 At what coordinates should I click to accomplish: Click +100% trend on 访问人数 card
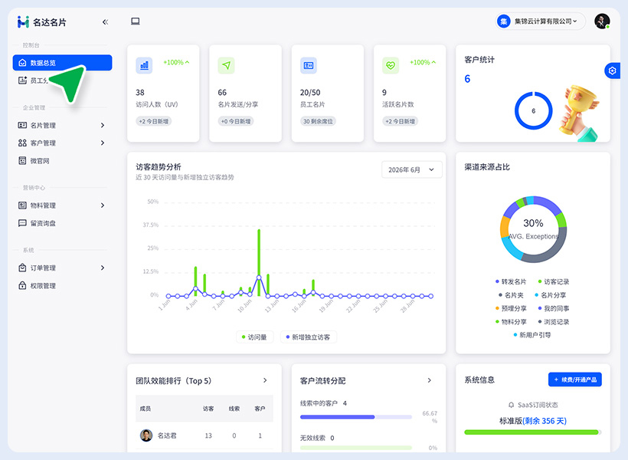176,63
